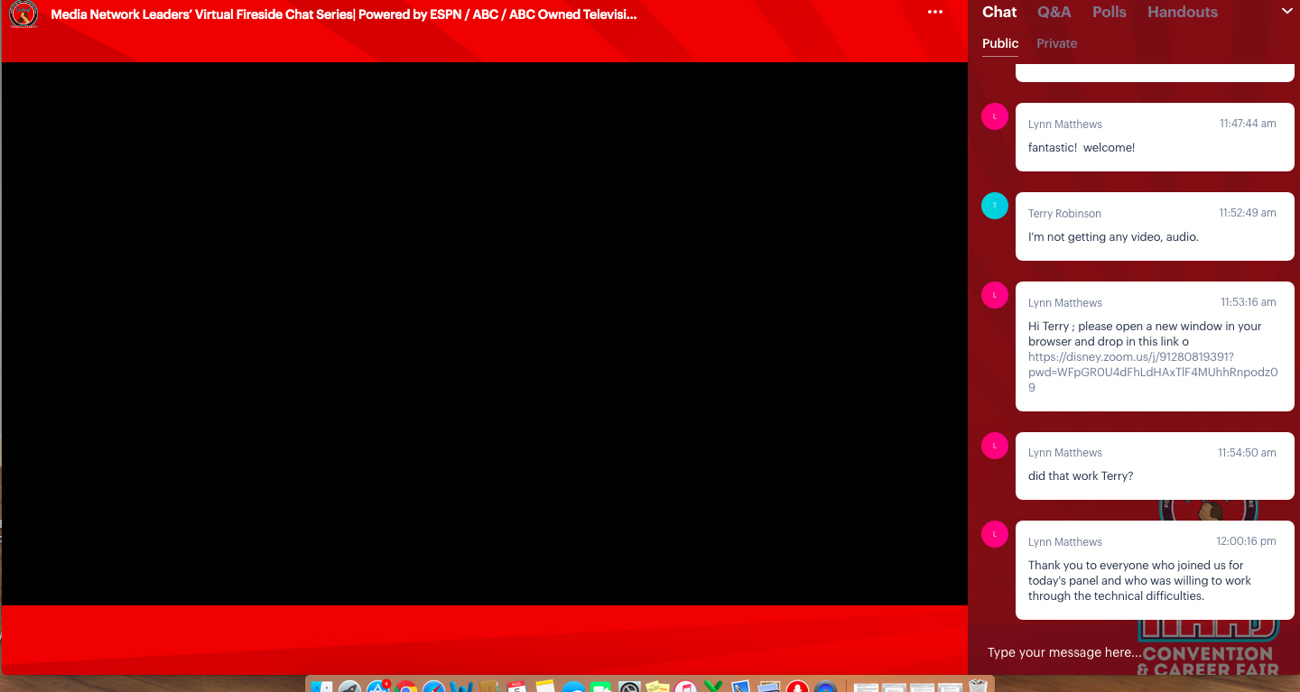
Task: Open the Polls tab
Action: tap(1109, 13)
